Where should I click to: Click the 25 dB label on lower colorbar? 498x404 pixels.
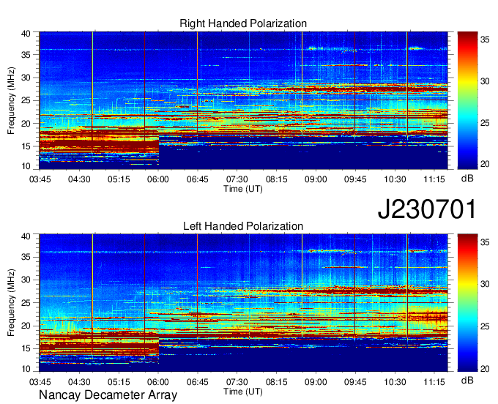point(485,326)
